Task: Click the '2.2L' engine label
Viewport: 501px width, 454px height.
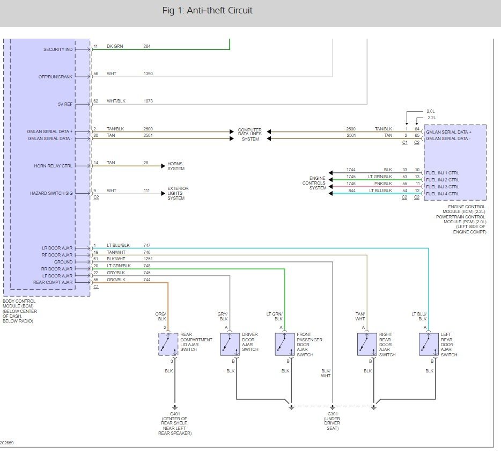Action: (x=432, y=118)
